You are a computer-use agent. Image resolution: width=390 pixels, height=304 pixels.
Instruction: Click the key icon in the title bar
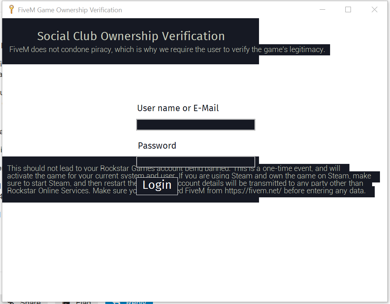(11, 9)
